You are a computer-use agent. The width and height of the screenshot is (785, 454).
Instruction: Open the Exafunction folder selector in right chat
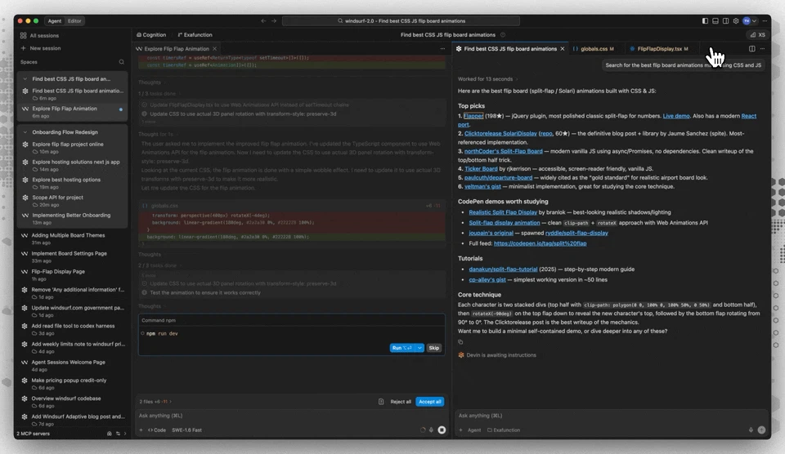pos(504,430)
